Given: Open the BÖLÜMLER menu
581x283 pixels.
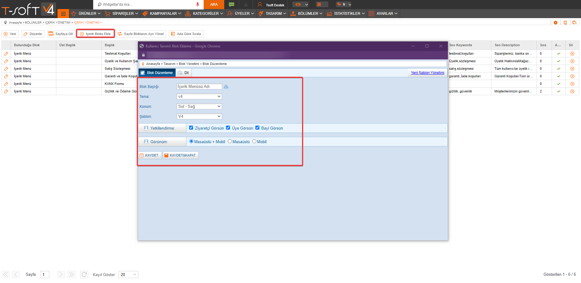Looking at the screenshot, I should [307, 14].
